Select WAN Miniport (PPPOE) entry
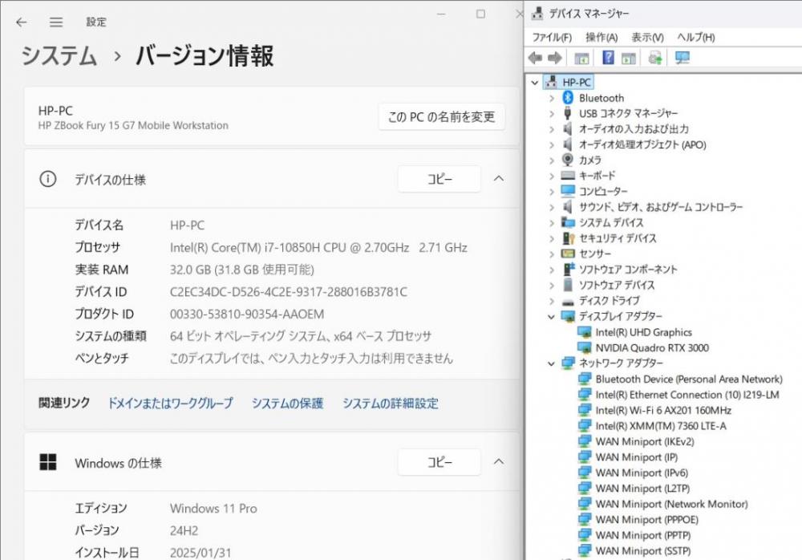802x560 pixels. point(646,520)
